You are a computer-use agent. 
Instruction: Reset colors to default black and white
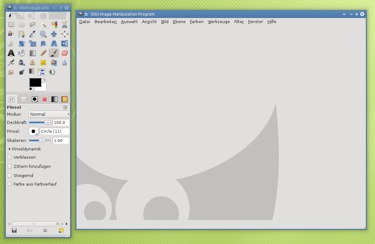(x=31, y=89)
